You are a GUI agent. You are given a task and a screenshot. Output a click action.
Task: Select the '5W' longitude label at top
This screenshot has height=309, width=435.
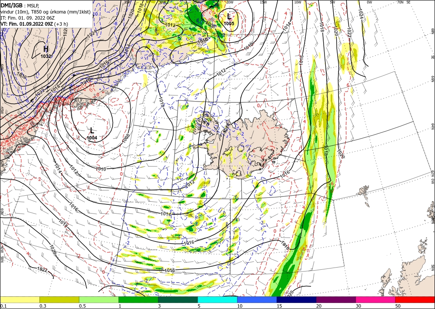click(x=333, y=2)
